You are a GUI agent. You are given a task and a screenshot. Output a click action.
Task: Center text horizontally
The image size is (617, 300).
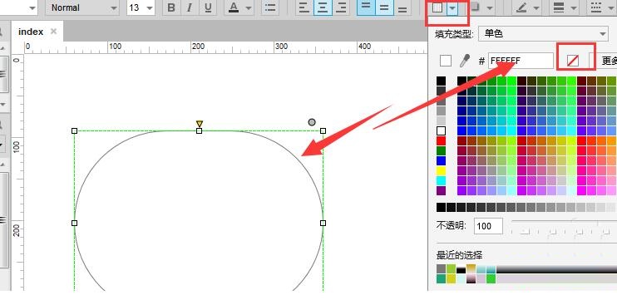pyautogui.click(x=323, y=7)
